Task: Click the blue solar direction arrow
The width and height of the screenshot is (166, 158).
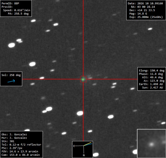Action: 11,81
